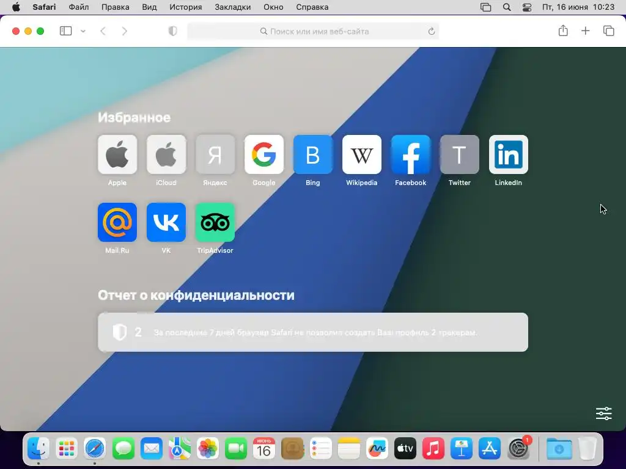
Task: Toggle the Safari sidebar
Action: (65, 31)
